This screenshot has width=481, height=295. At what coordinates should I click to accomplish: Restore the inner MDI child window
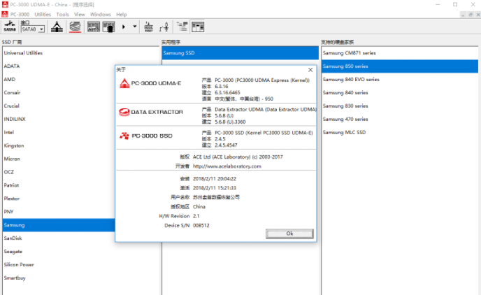(x=471, y=15)
